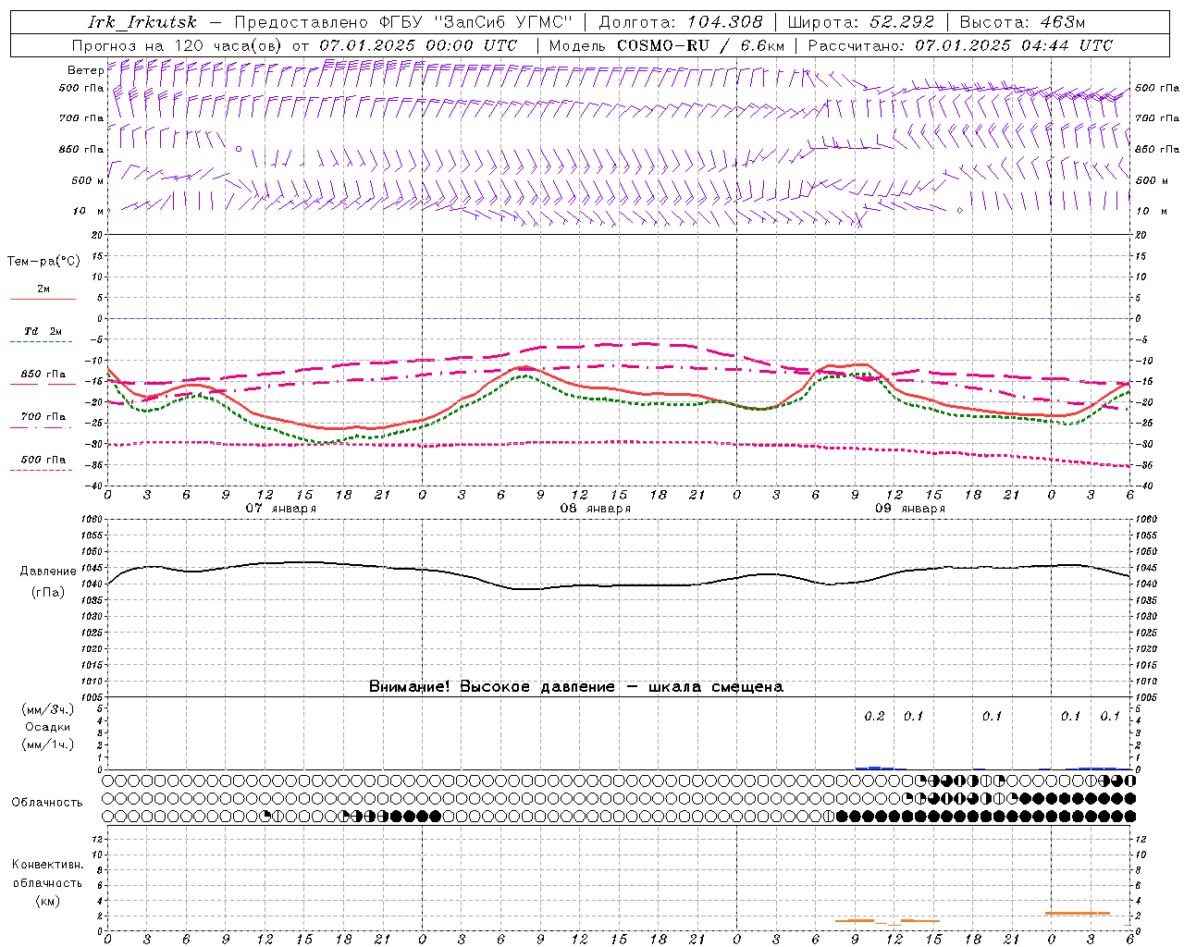The image size is (1184, 947).
Task: Click the Ветер wind panel label
Action: (85, 70)
